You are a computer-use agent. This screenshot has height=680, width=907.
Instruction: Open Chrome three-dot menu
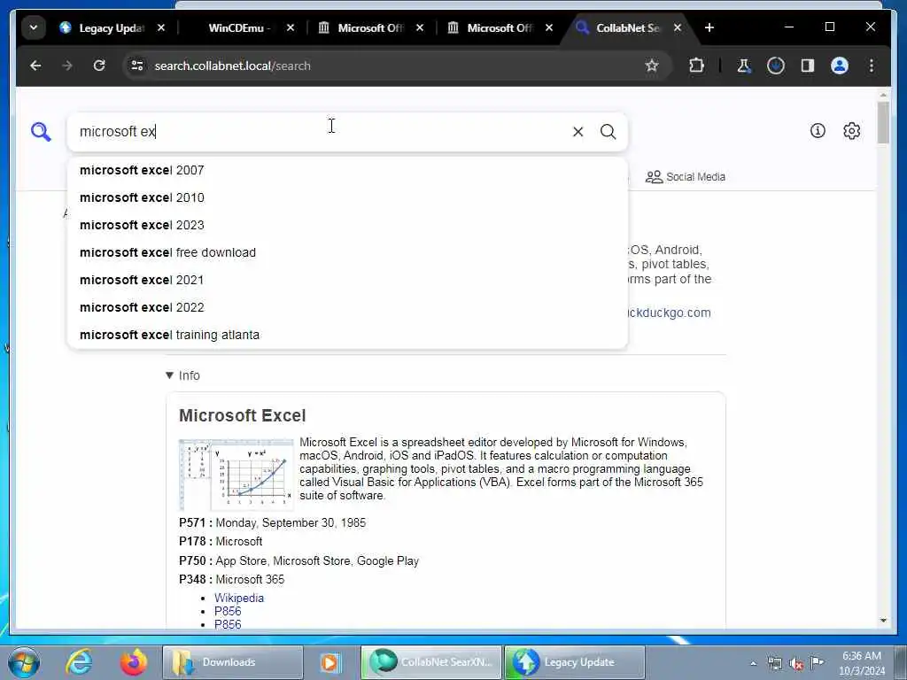pyautogui.click(x=872, y=66)
